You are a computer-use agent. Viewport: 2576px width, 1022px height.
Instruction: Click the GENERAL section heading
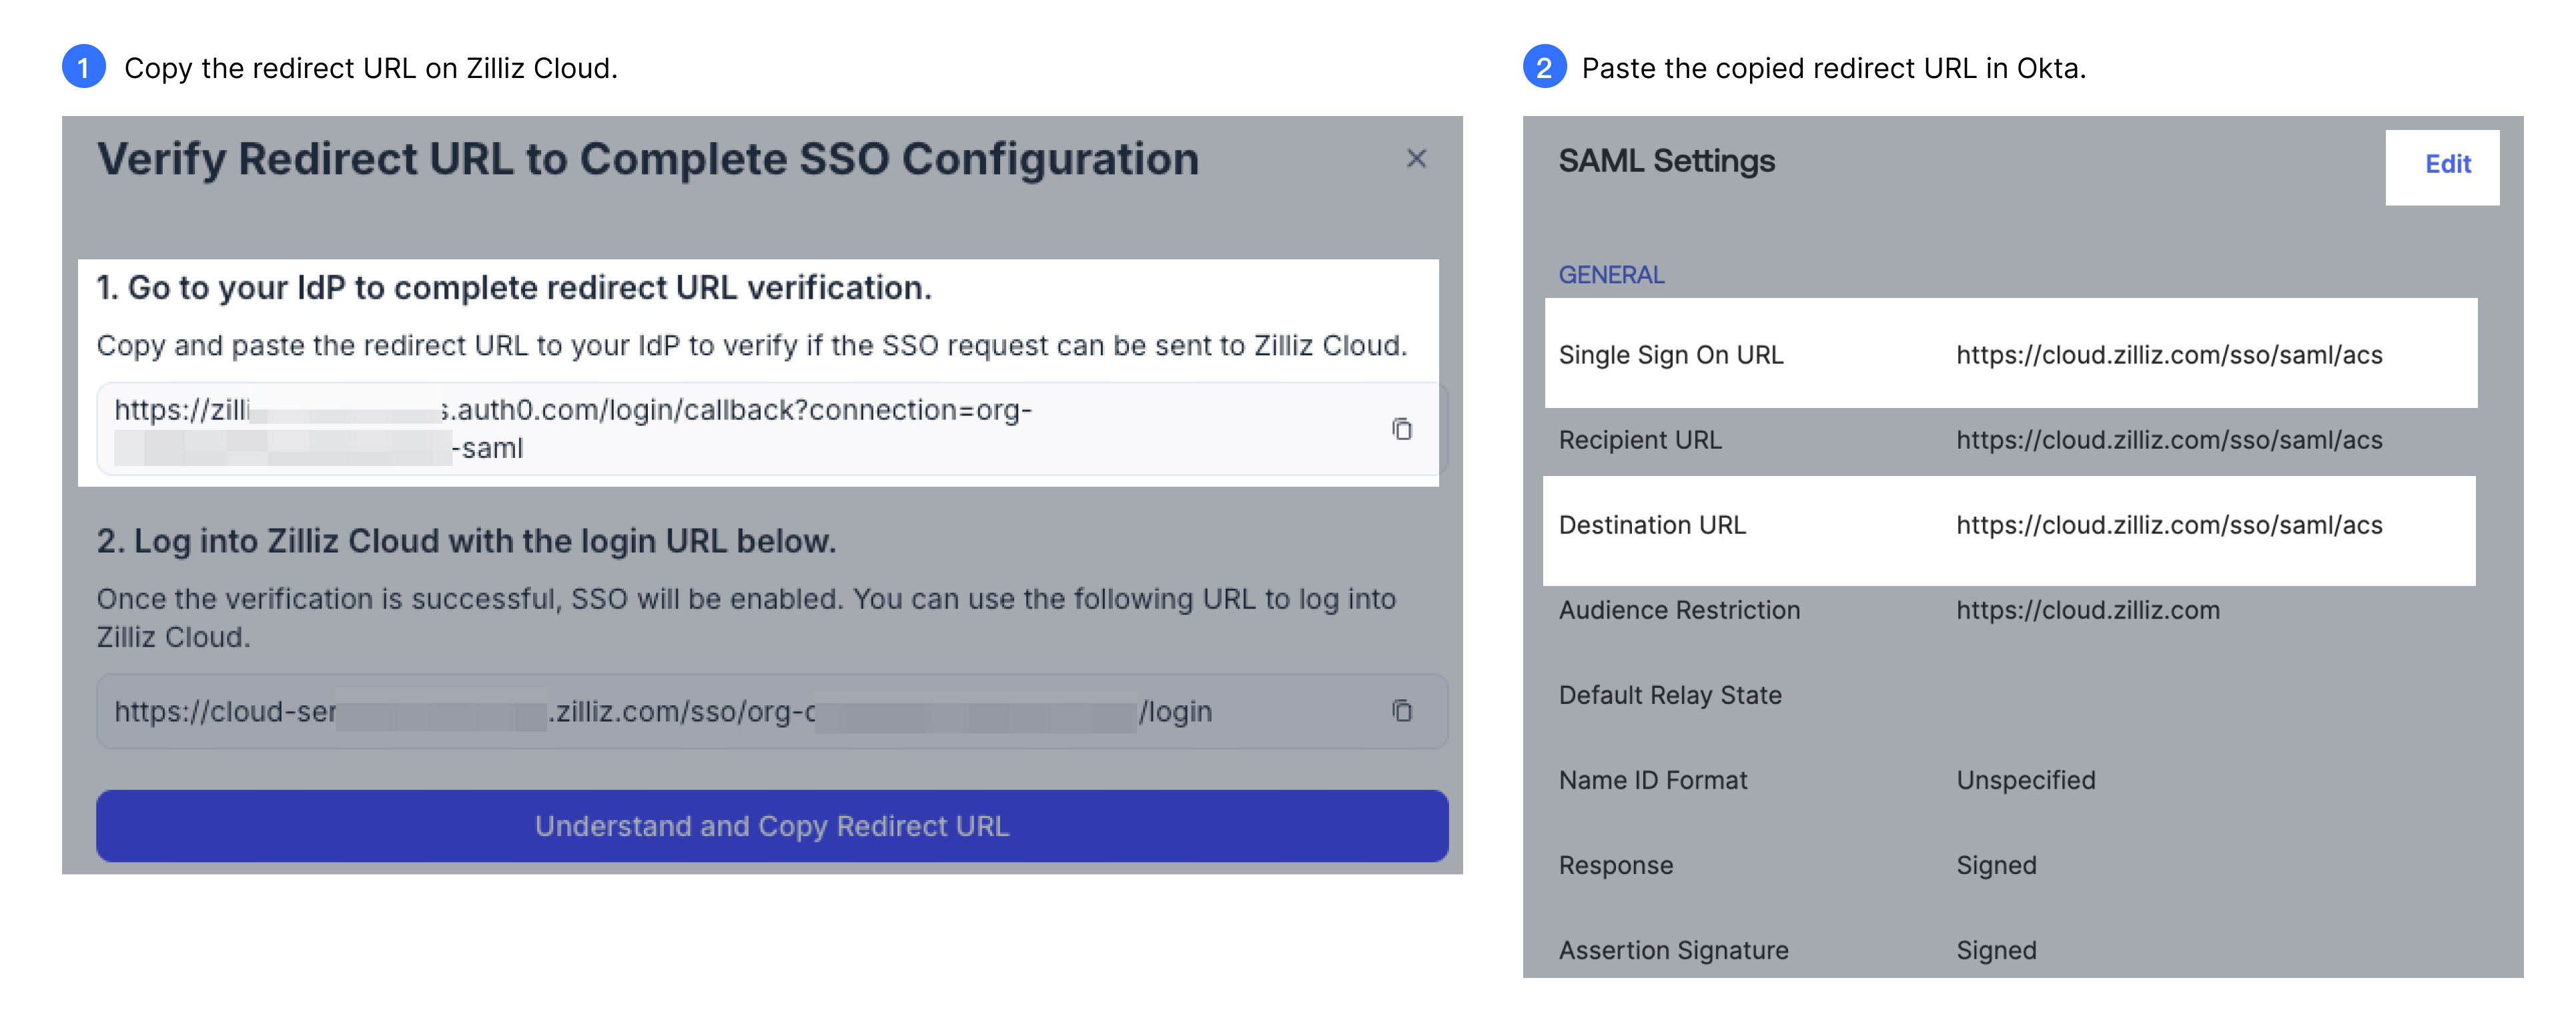(1611, 275)
